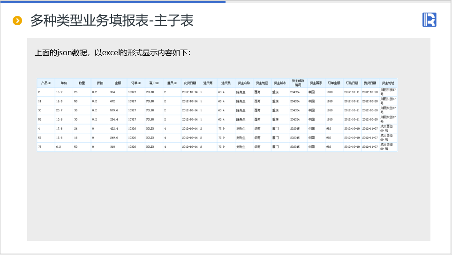The image size is (452, 255).
Task: Select the slide title 多种类型业务填报表-主子表
Action: (112, 21)
